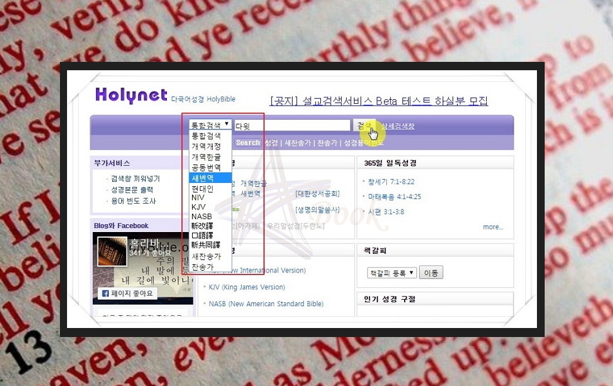Screen dimensions: 613x386
Task: Click the 부가서비스 section header
Action: point(112,163)
